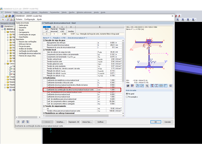Click the Gráficos button
Image resolution: width=202 pixels, height=151 pixels.
pyautogui.click(x=100, y=122)
